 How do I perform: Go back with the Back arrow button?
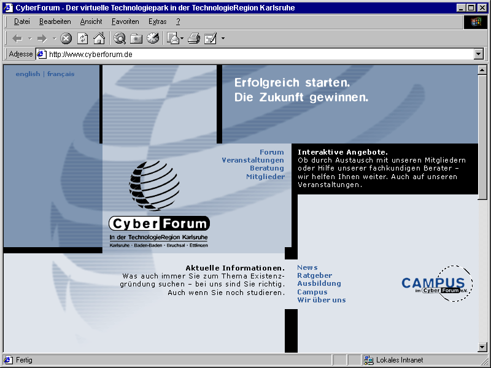tap(17, 39)
